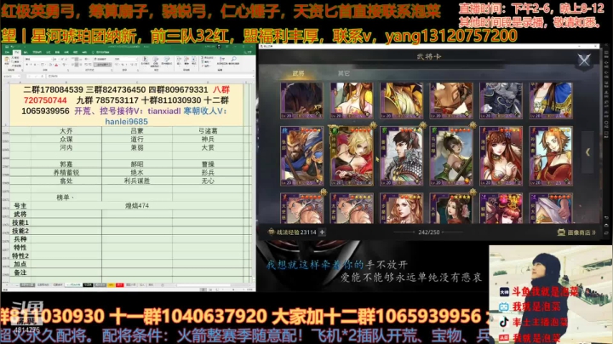The height and width of the screenshot is (344, 613).
Task: Click the plus button beside 战法经验 23114
Action: coord(322,232)
